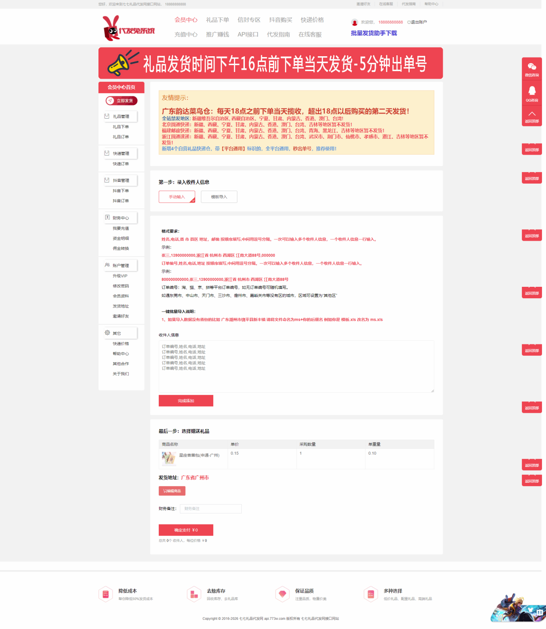Click the paper plane icon in 立即发货
546x629 pixels.
coord(110,101)
